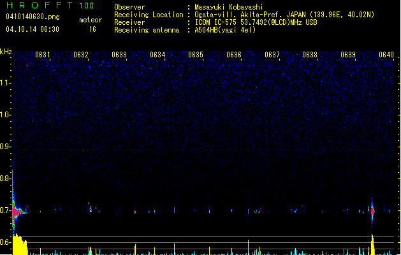Click the yellow power bar block at left
The height and width of the screenshot is (255, 401).
20,245
